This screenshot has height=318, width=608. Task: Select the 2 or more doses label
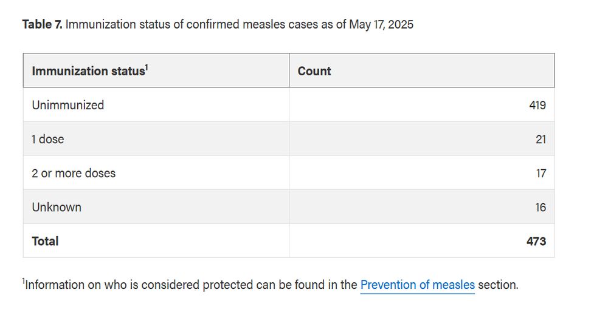(x=74, y=174)
